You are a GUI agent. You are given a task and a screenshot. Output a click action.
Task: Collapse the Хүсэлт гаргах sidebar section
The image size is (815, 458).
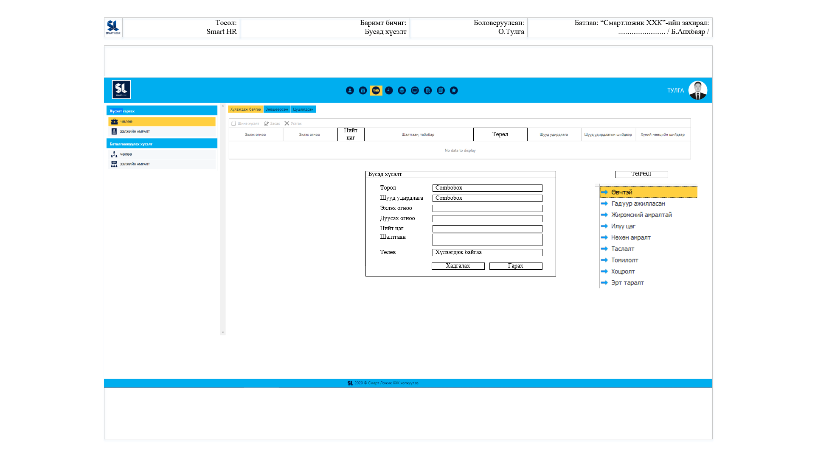coord(162,111)
